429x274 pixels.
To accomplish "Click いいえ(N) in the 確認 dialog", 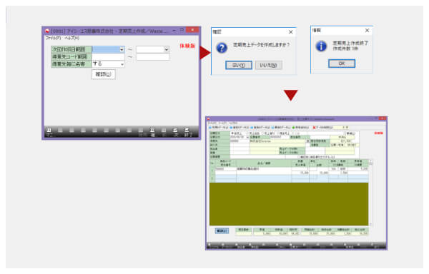I will coord(268,65).
